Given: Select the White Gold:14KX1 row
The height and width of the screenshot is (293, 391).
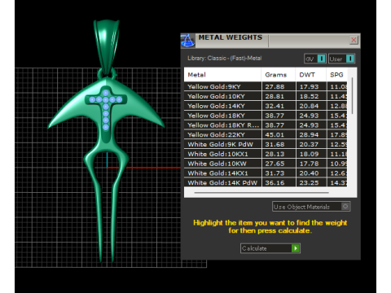Looking at the screenshot, I should point(266,173).
